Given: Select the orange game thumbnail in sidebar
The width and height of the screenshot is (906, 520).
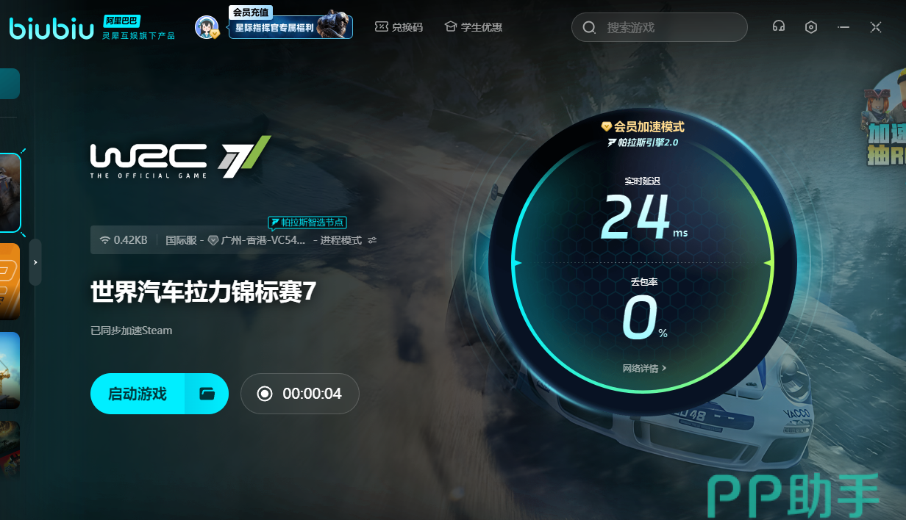Looking at the screenshot, I should point(10,281).
